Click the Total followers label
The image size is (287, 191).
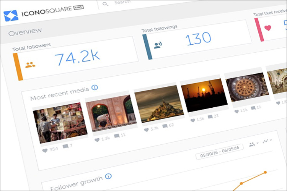click(31, 47)
